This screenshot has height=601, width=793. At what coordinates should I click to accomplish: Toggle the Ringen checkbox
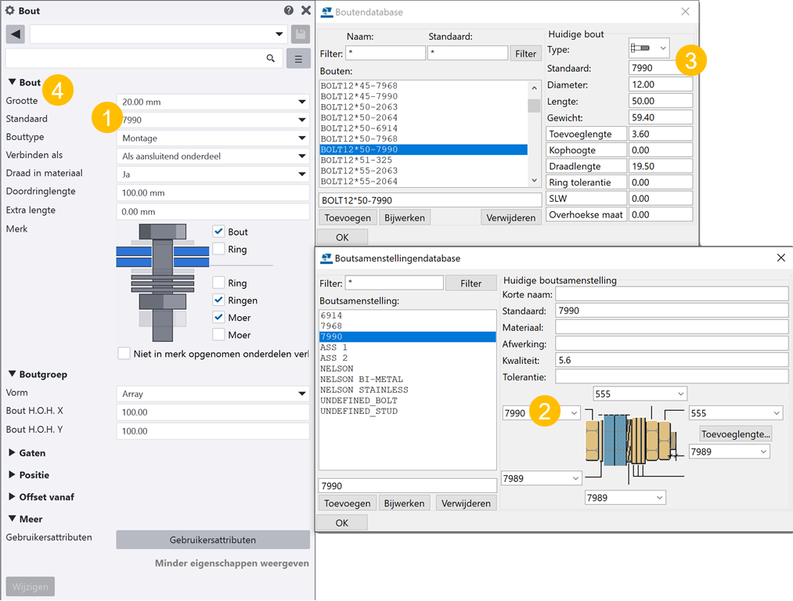(219, 300)
